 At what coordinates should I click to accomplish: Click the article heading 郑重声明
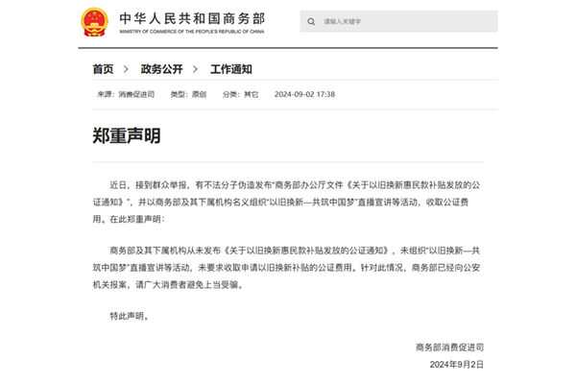pos(127,136)
